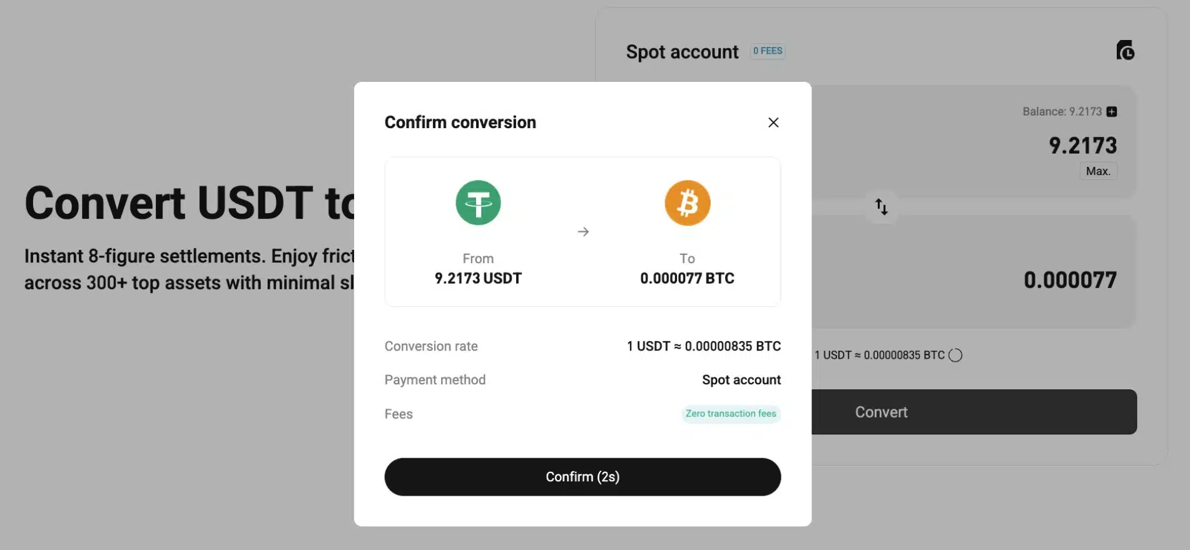Click the 0.000077 BTC To amount in the dialog

tap(687, 278)
